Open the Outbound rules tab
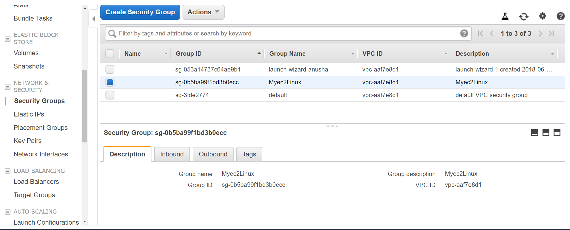The height and width of the screenshot is (230, 570). (x=213, y=154)
